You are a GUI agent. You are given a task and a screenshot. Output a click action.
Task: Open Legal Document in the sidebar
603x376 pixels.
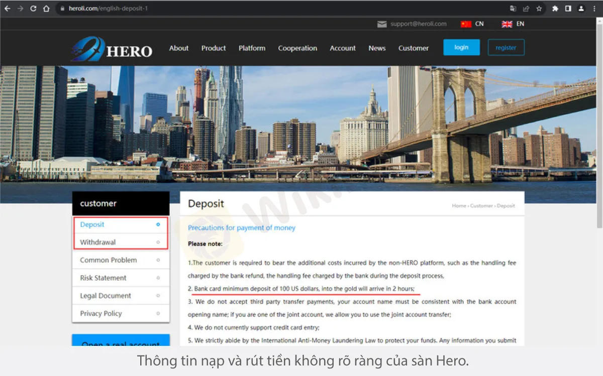[121, 296]
